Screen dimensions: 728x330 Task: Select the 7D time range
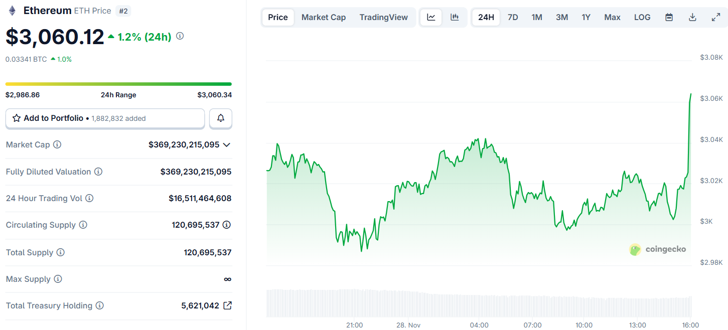[x=512, y=17]
